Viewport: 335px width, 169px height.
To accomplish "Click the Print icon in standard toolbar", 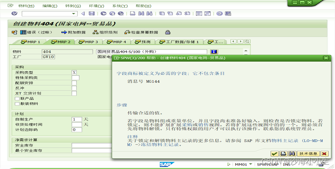I will click(x=133, y=14).
